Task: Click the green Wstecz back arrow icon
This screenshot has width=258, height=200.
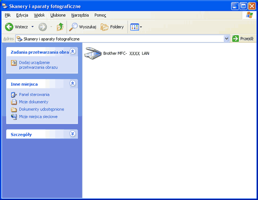Action: (9, 27)
